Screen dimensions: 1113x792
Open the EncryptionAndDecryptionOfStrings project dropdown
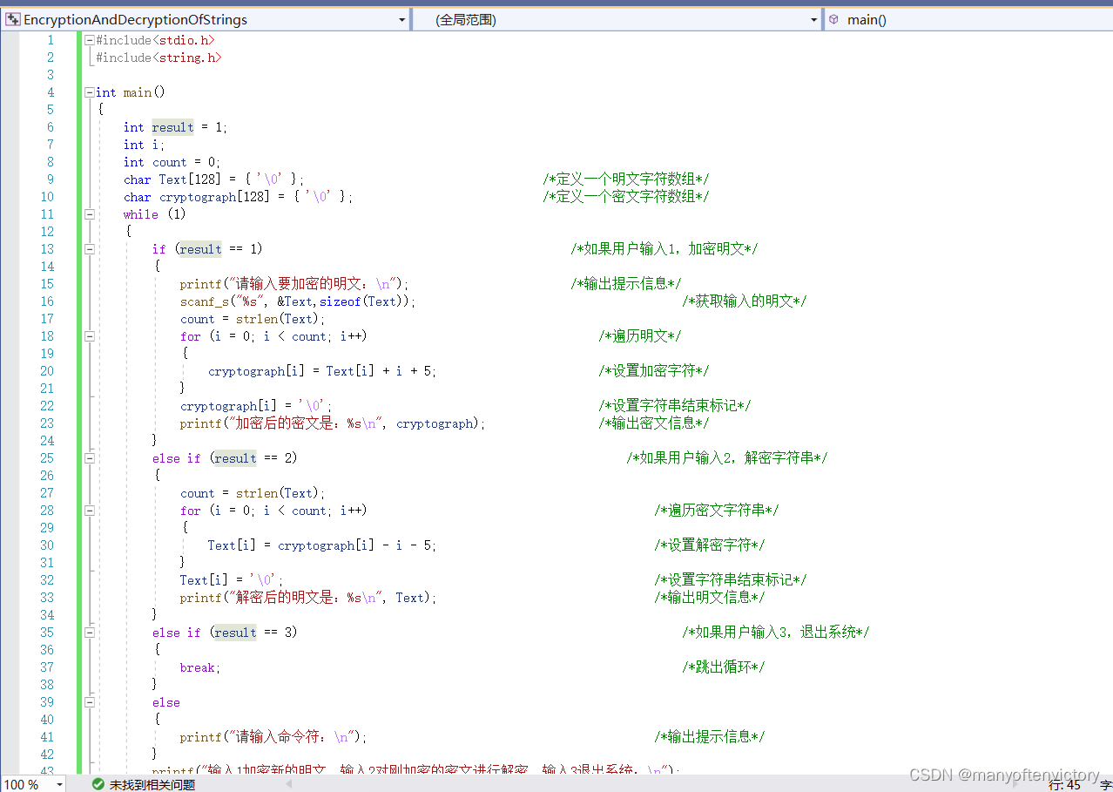[x=401, y=19]
